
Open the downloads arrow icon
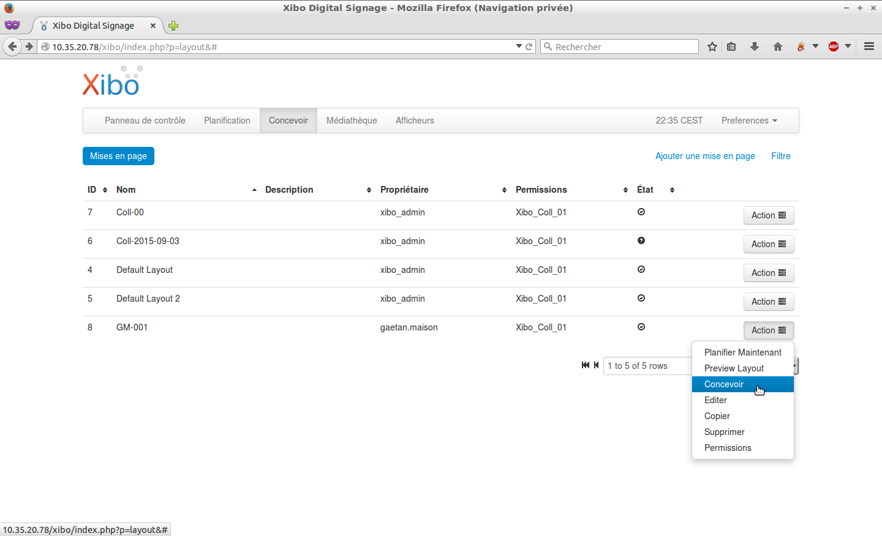755,47
